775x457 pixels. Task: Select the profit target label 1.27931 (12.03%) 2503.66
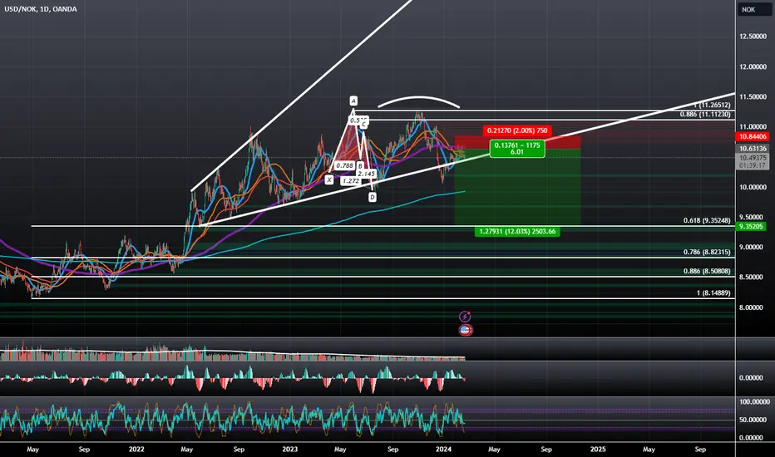(517, 231)
